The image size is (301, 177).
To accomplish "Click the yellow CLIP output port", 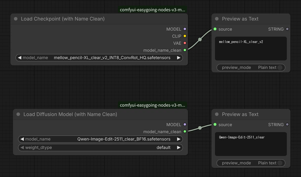I will point(185,36).
